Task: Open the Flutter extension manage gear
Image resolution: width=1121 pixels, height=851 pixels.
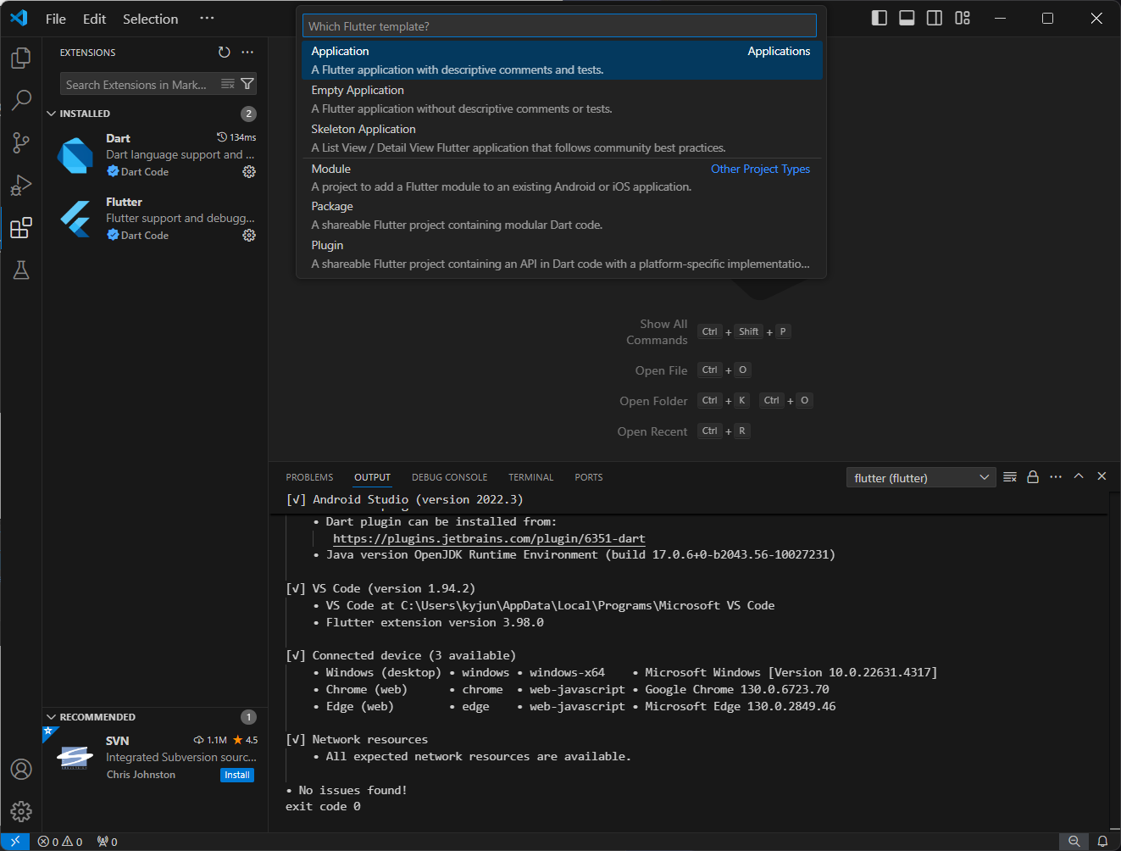Action: [x=249, y=235]
